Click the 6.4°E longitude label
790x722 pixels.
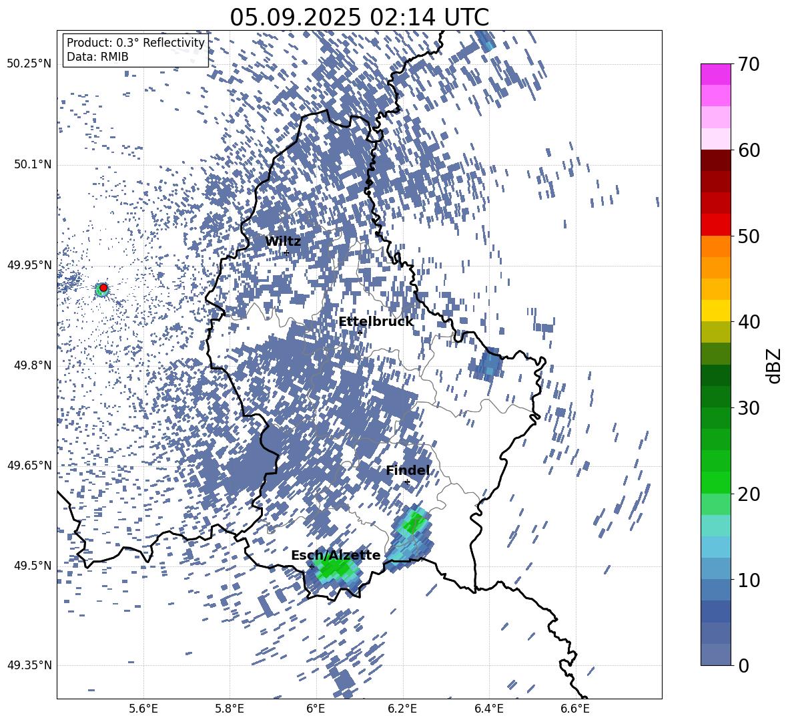click(x=488, y=709)
